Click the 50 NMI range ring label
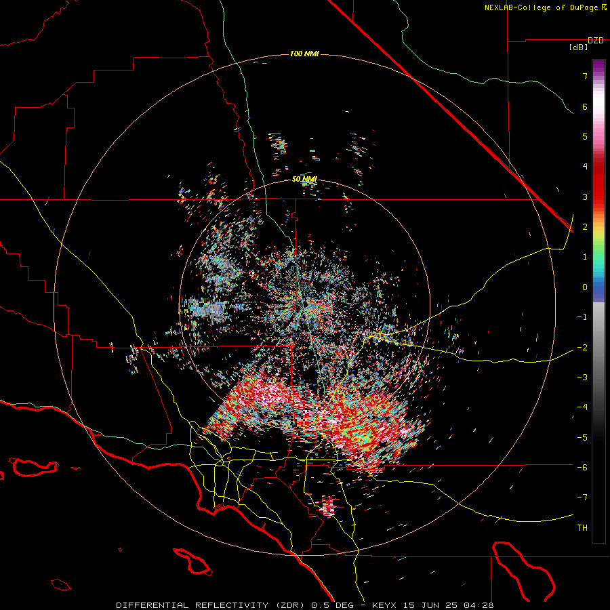Screen dimensions: 610x610 [304, 180]
